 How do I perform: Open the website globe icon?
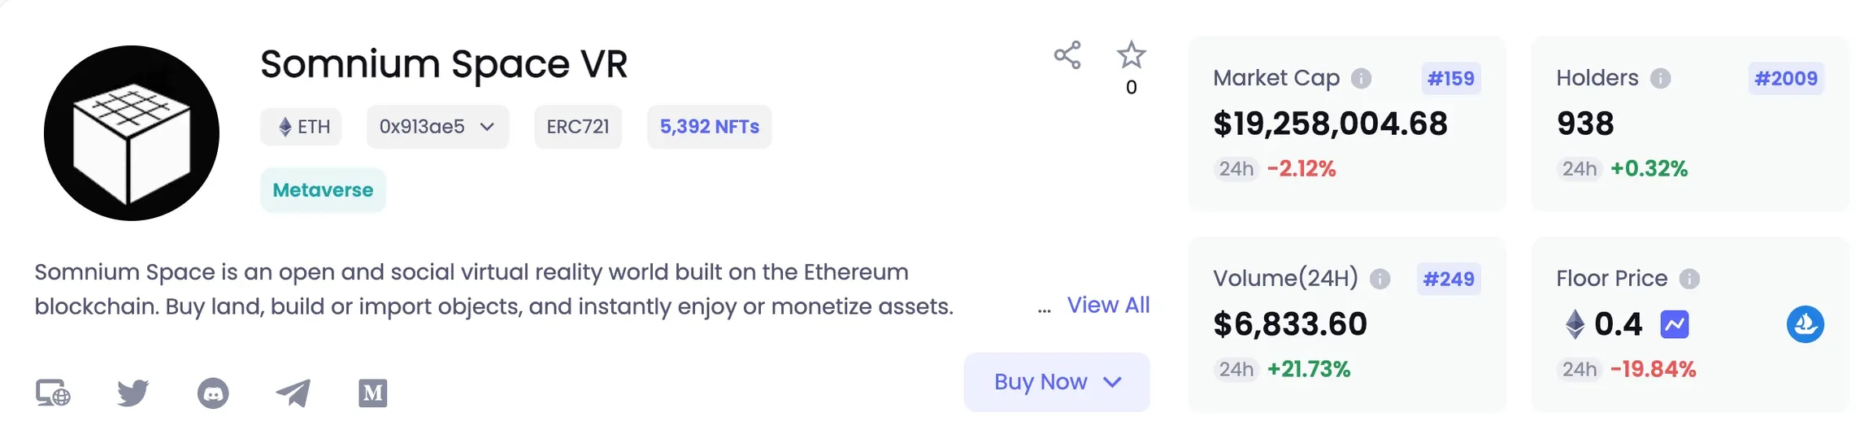coord(53,393)
